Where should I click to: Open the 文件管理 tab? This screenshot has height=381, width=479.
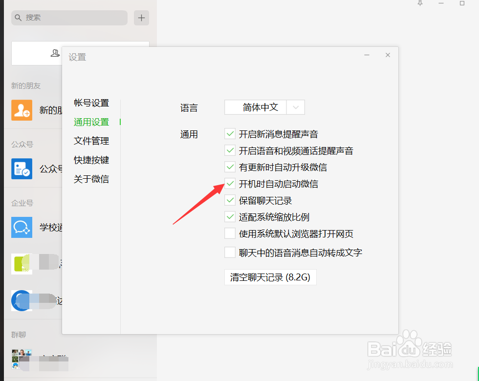[x=91, y=141]
